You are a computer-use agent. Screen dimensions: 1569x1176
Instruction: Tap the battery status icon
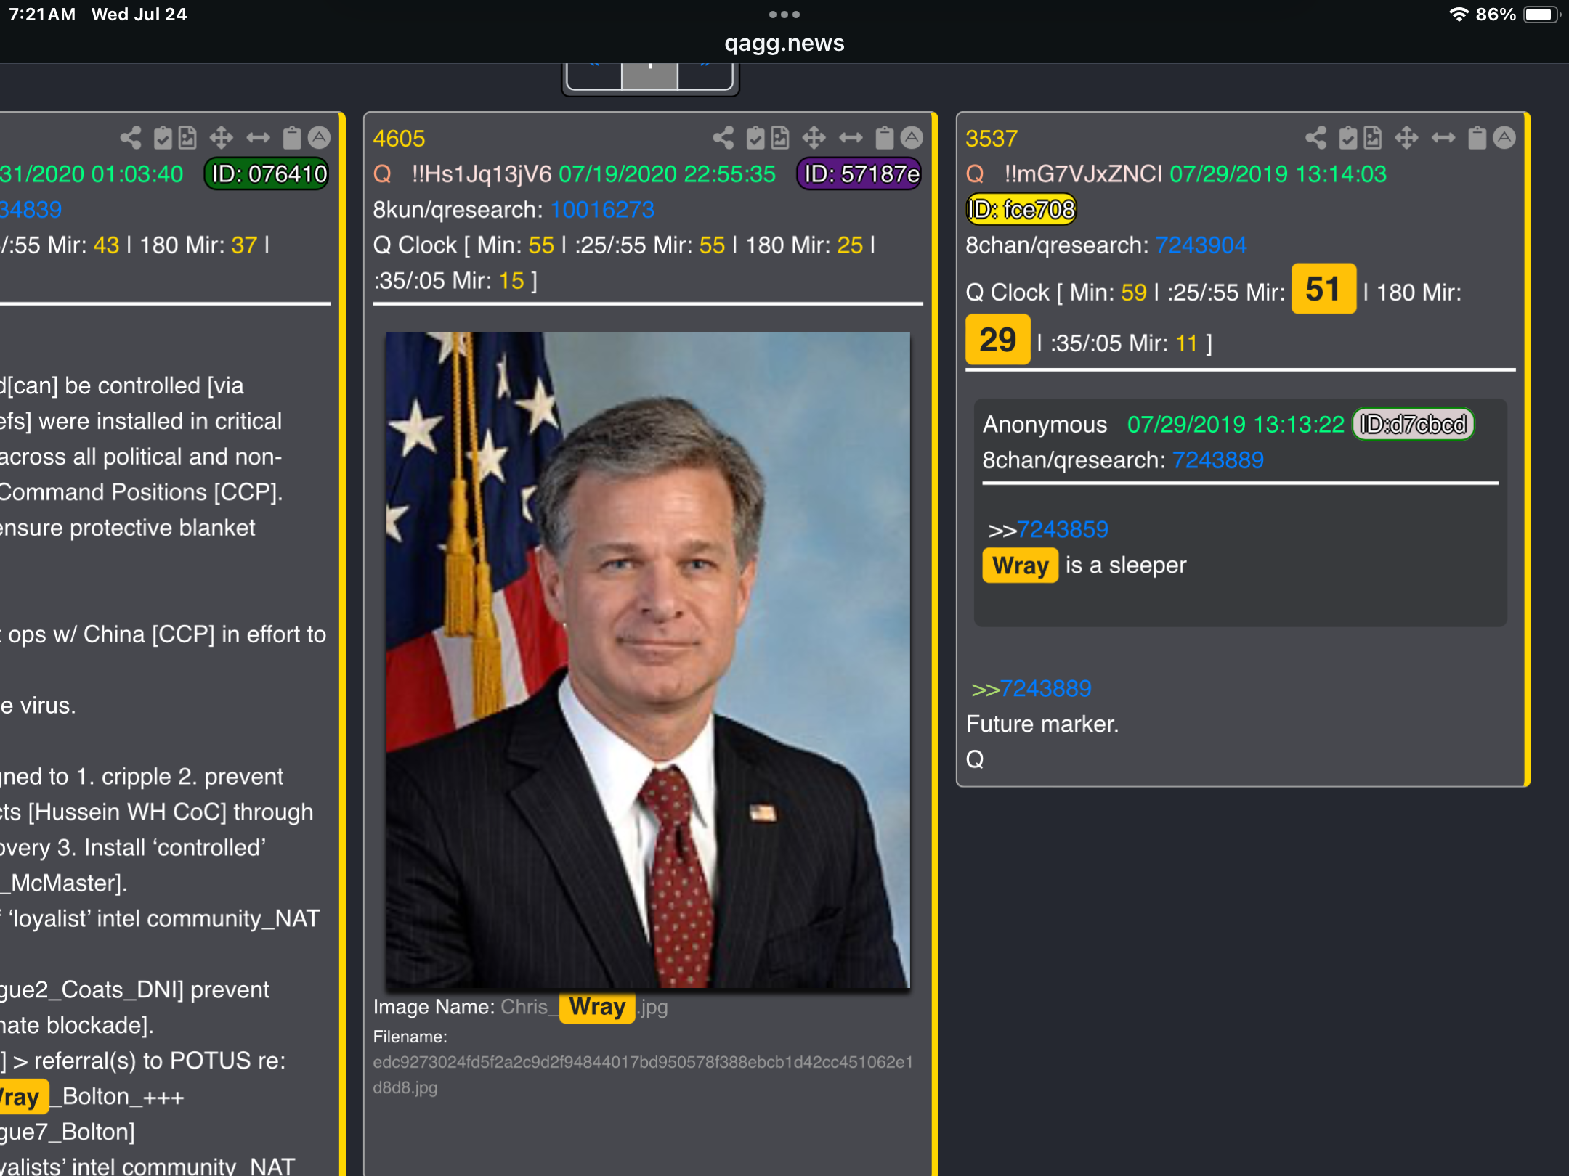pos(1541,15)
